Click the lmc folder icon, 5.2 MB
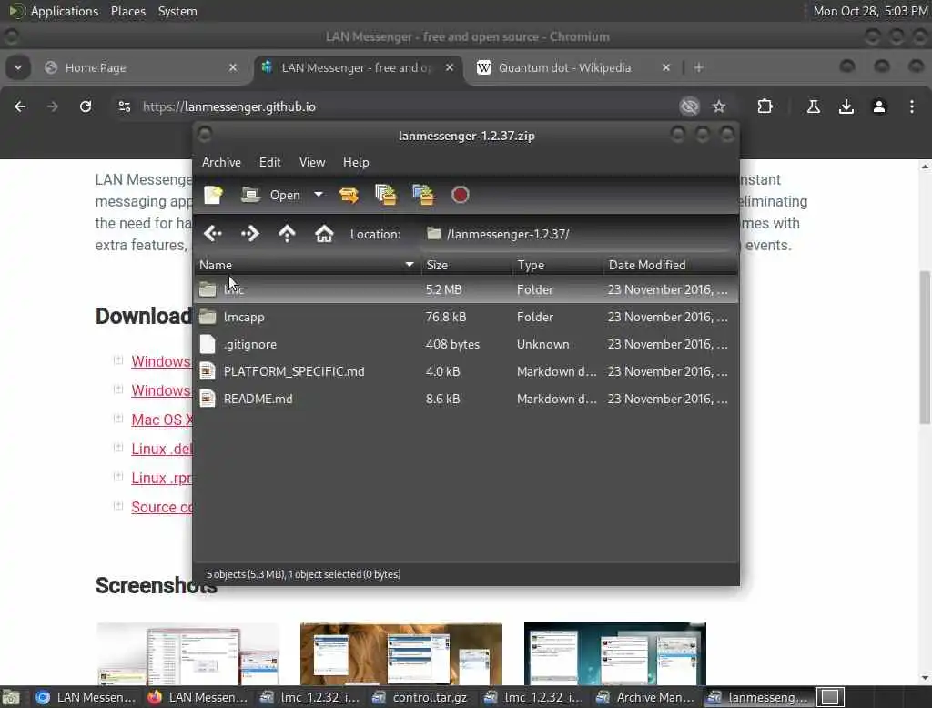932x708 pixels. tap(208, 289)
